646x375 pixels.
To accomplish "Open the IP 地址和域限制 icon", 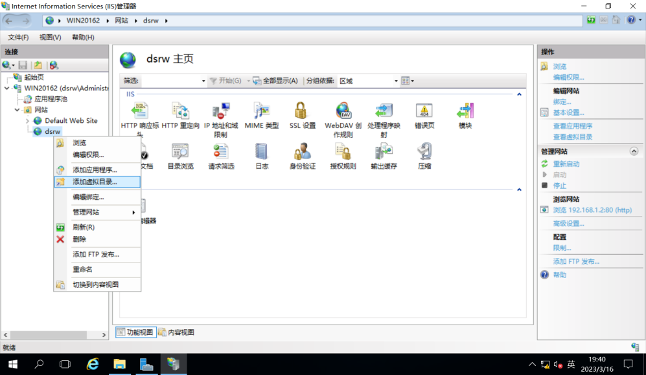I will [221, 111].
